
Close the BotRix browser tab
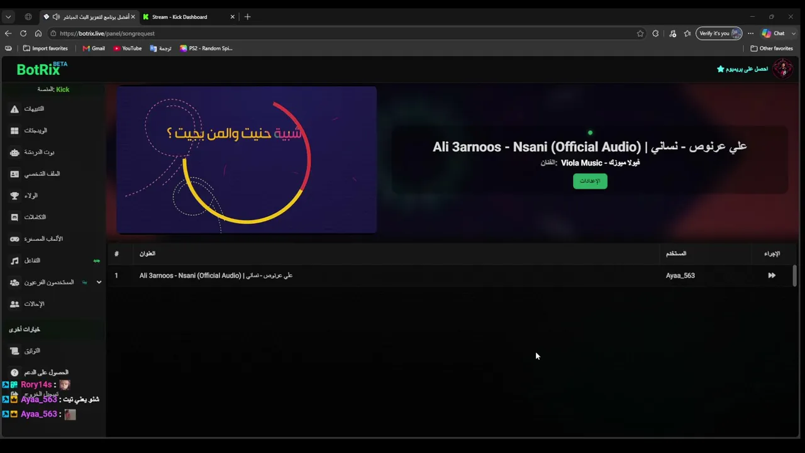click(133, 17)
